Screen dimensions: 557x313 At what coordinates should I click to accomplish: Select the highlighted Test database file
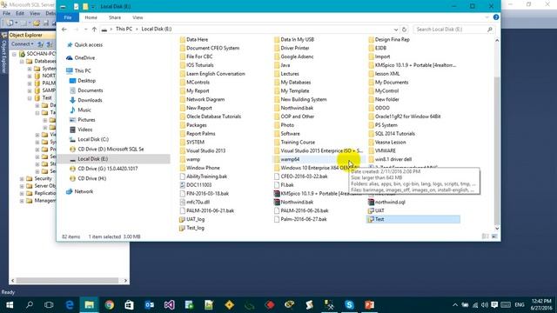point(413,219)
